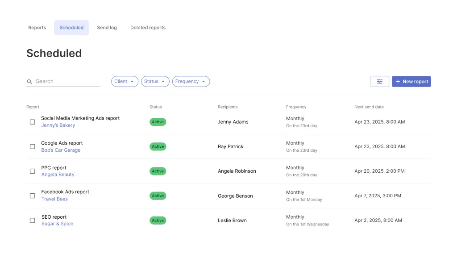Click recipient Leslie Brown

(232, 221)
